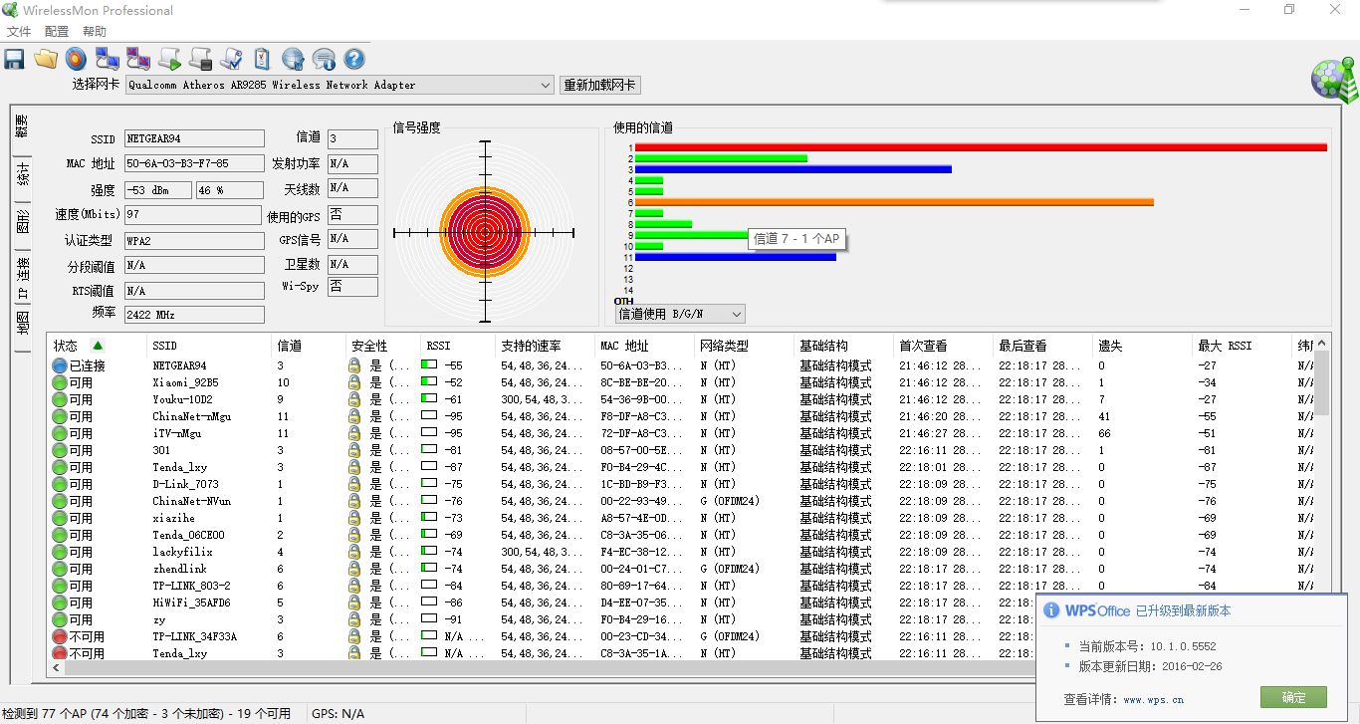Open the 配置 menu
The height and width of the screenshot is (724, 1360).
[57, 32]
